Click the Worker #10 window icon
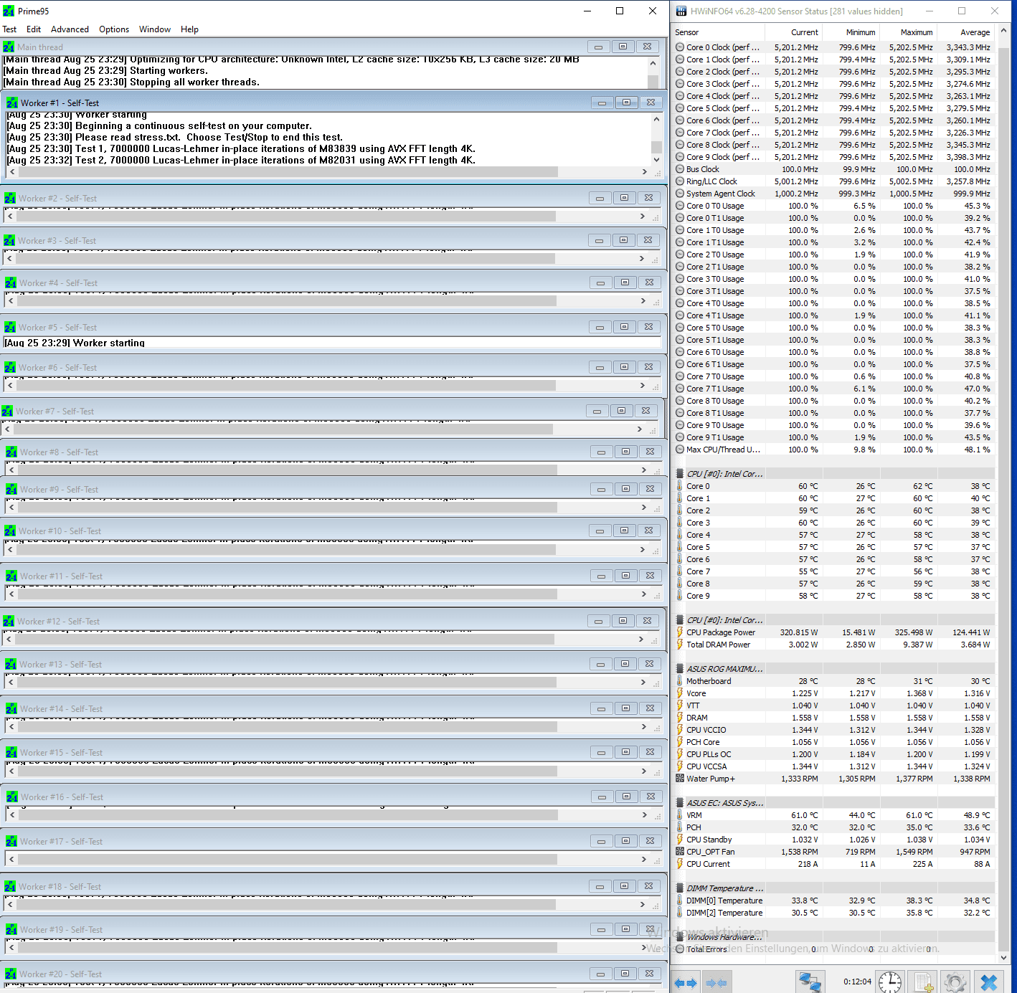 point(10,531)
